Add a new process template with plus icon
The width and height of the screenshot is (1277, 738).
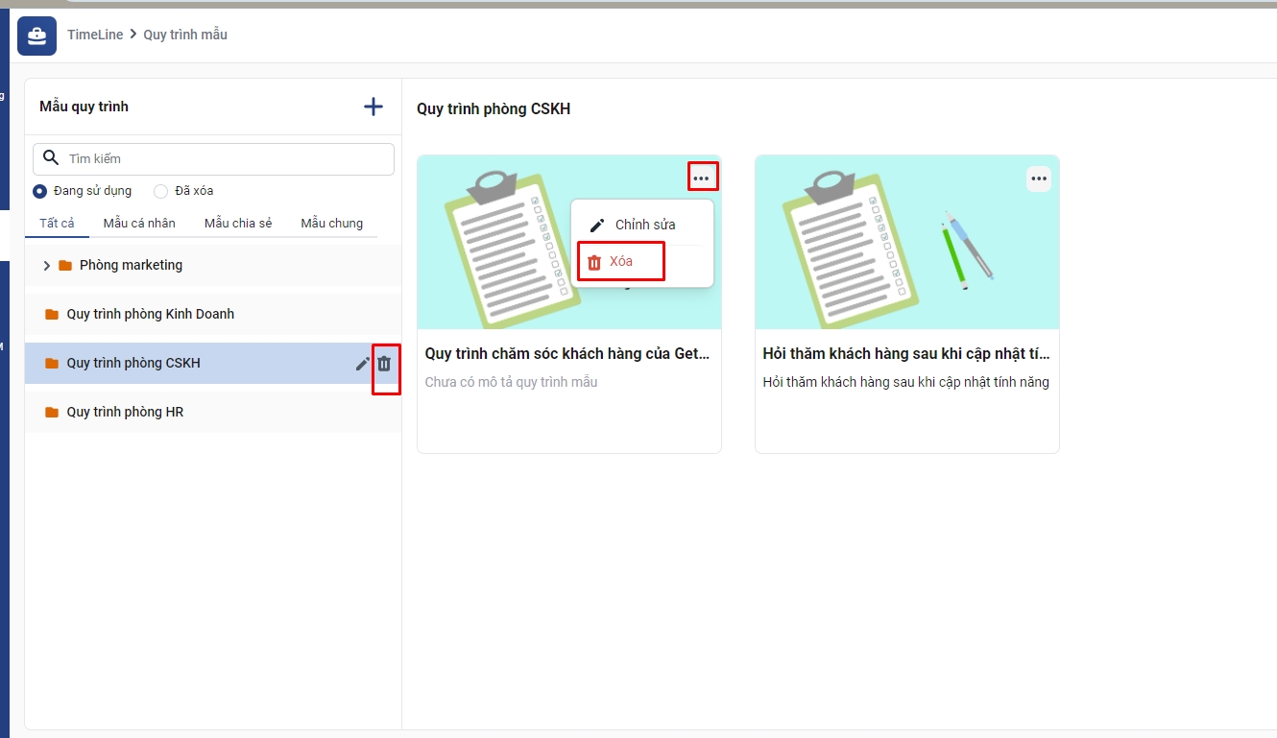[373, 107]
